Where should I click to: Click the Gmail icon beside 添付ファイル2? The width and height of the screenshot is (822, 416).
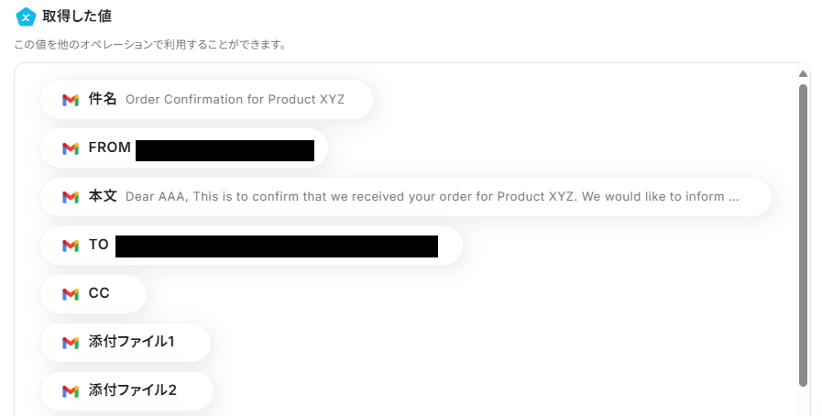71,391
